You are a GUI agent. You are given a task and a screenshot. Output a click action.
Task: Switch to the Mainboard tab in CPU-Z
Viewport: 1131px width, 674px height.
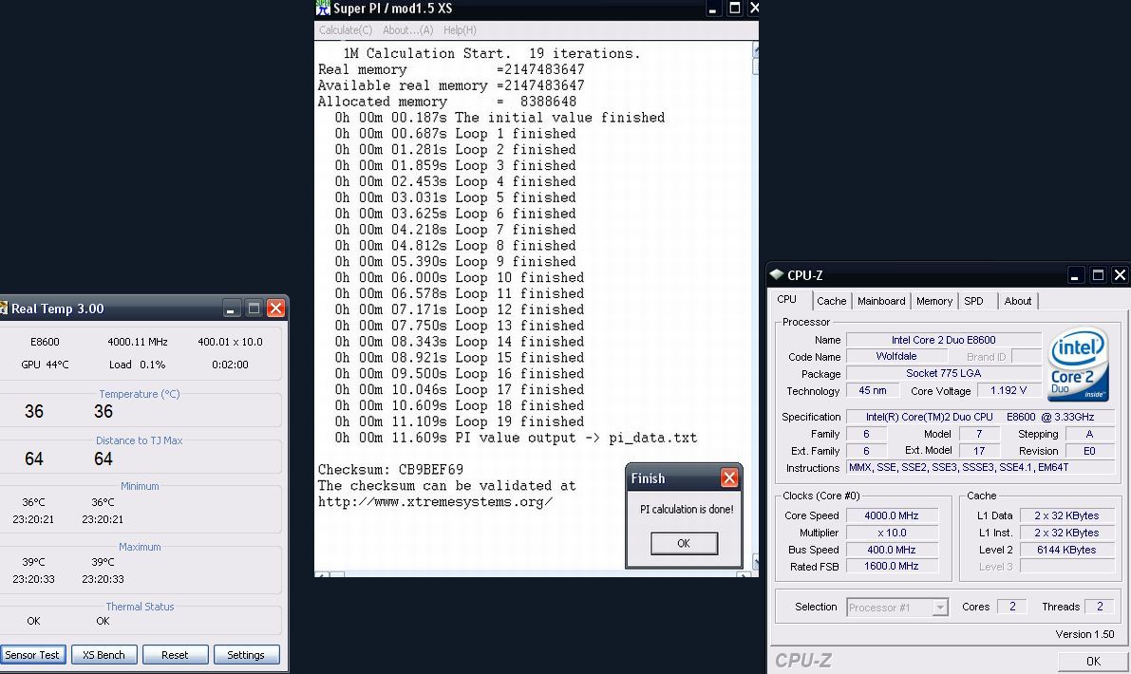coord(881,301)
